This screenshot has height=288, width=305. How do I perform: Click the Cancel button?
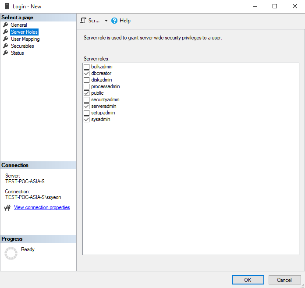pos(284,280)
